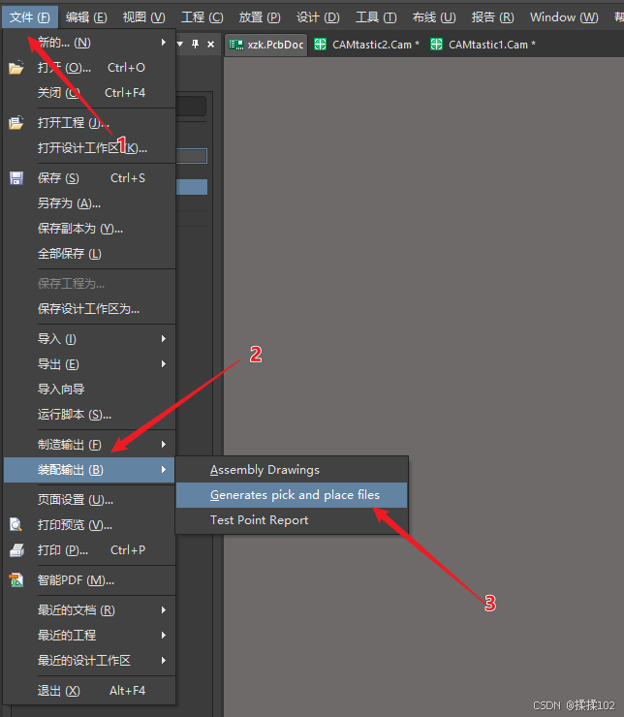Expand the 最近的文档 (R) submenu
Viewport: 624px width, 717px height.
(x=89, y=610)
